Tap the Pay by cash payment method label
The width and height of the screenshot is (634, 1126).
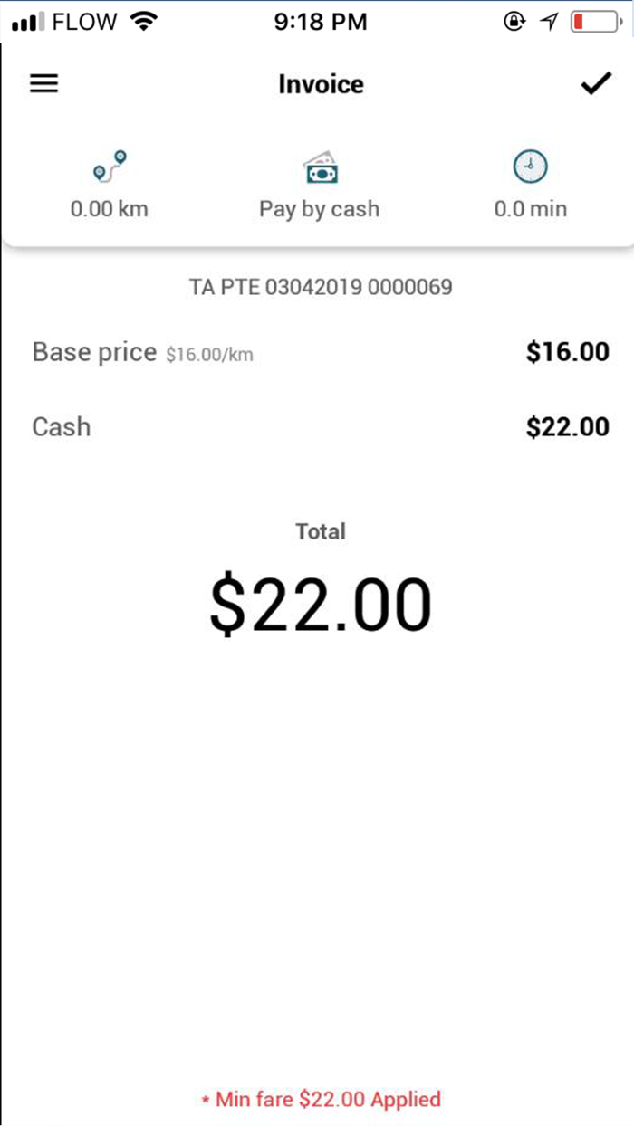click(x=320, y=208)
